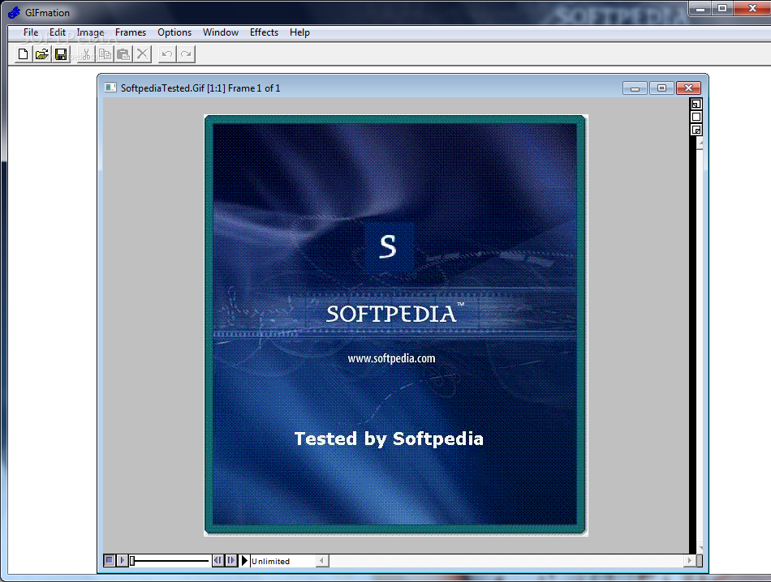Open the Help menu

click(299, 32)
